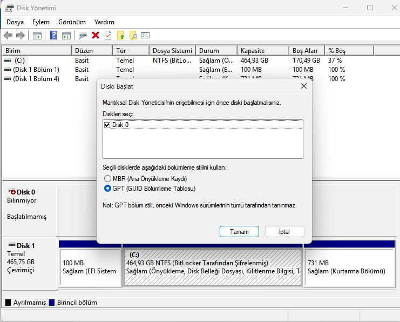Click the connect drive toolbar icon
400x322 pixels.
pos(83,36)
